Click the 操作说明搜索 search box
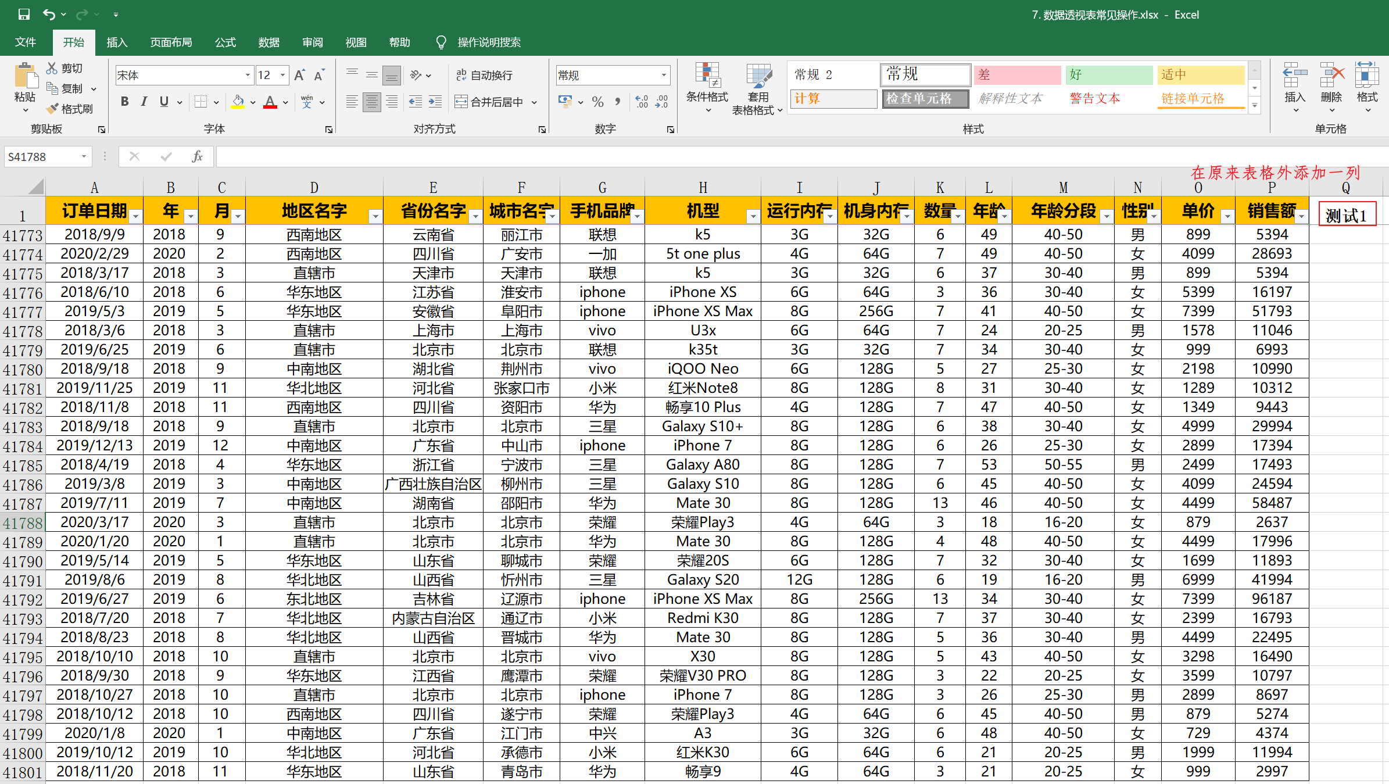Screen dimensions: 1389x784 (489, 42)
